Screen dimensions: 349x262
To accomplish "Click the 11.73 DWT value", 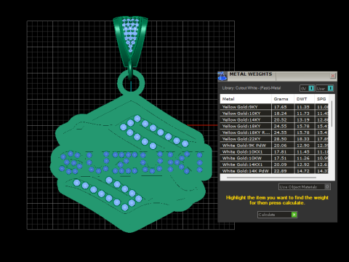I will tap(303, 114).
